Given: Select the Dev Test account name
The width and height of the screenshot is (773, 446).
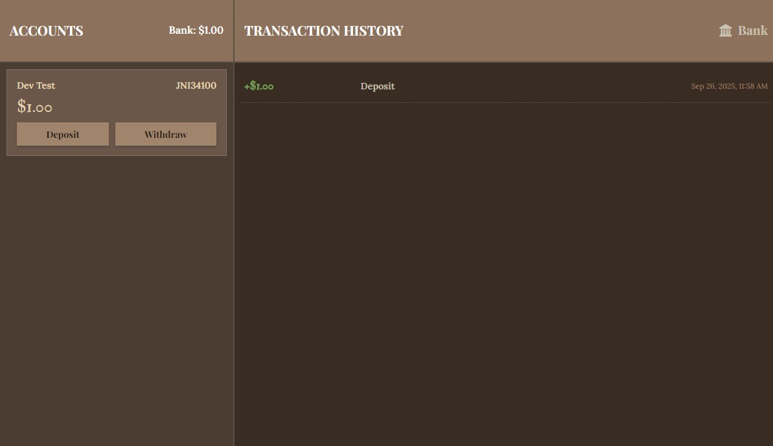Looking at the screenshot, I should tap(36, 85).
